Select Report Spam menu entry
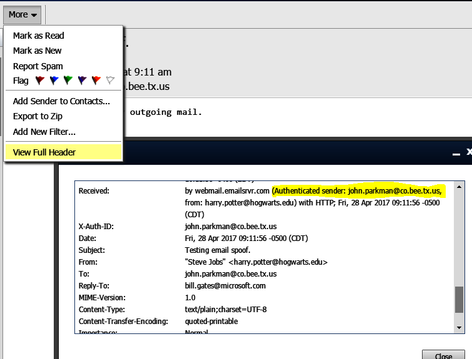Viewport: 472px width, 359px height. coord(38,66)
